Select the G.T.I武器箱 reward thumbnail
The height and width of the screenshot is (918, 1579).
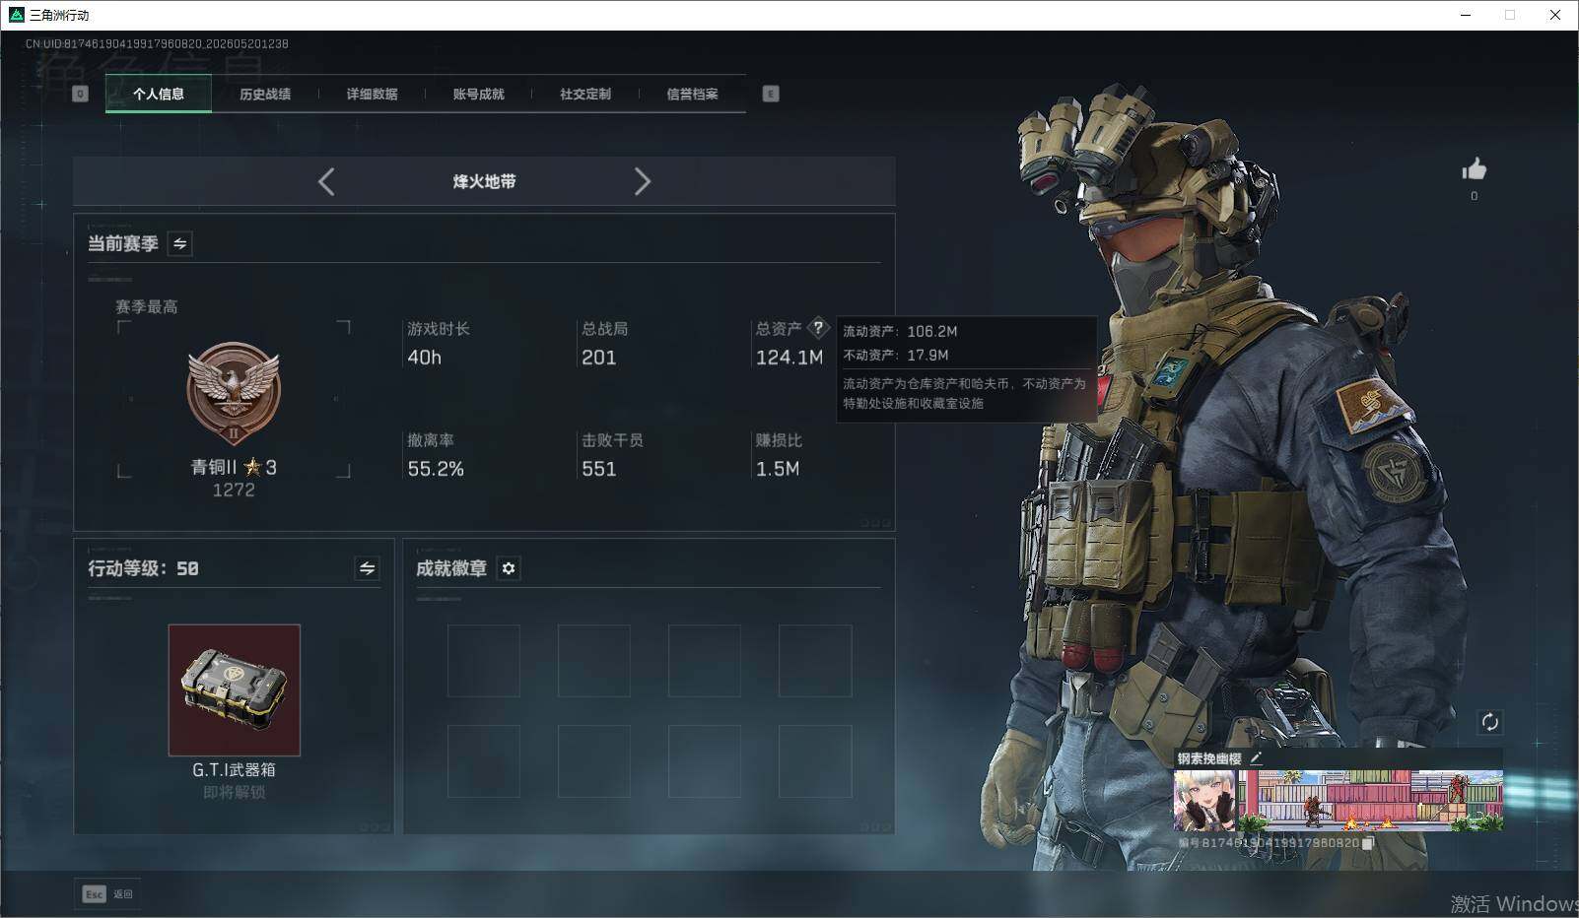(x=235, y=689)
